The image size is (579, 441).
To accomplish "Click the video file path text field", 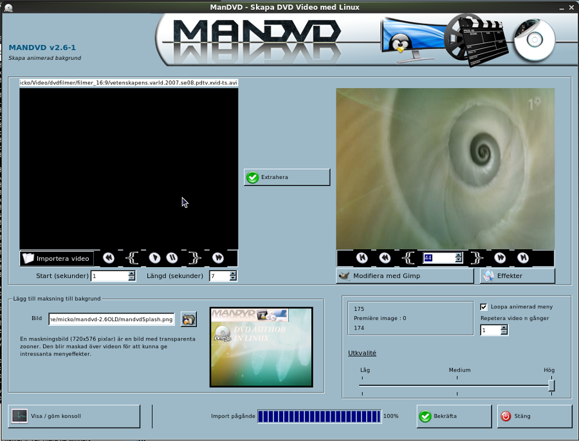I will 129,83.
